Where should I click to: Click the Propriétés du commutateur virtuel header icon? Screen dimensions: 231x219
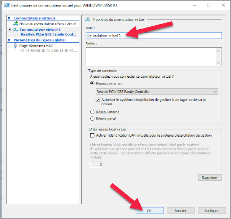(x=88, y=19)
